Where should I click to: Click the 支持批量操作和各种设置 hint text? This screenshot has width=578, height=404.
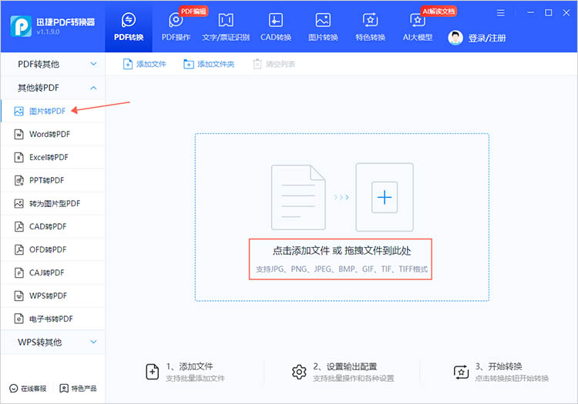pos(354,379)
